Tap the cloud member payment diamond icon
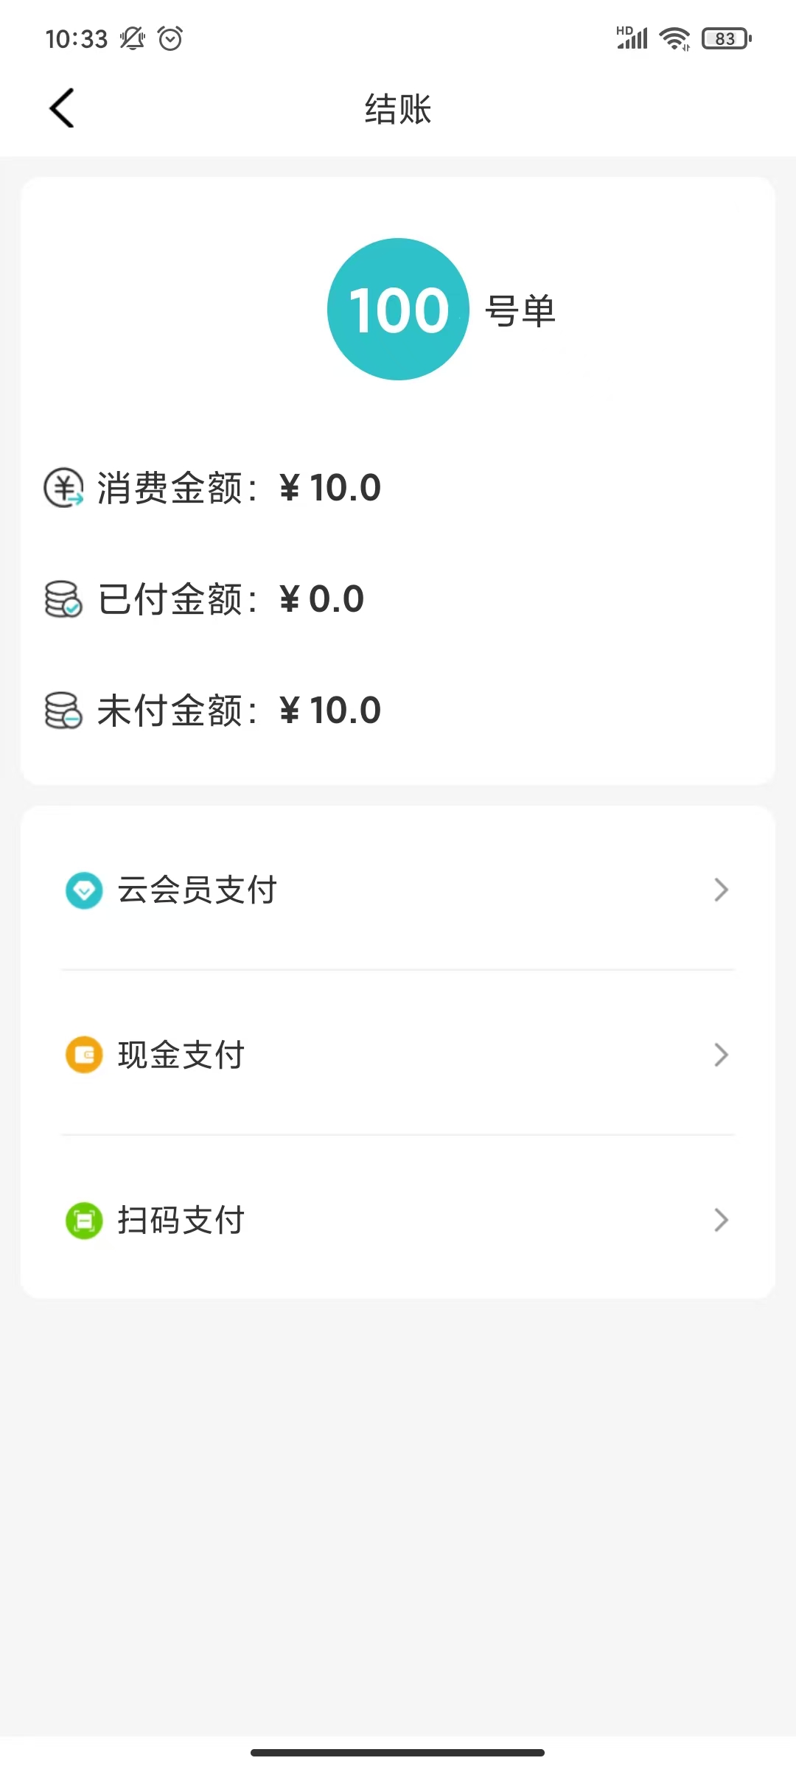Image resolution: width=796 pixels, height=1769 pixels. pos(84,890)
